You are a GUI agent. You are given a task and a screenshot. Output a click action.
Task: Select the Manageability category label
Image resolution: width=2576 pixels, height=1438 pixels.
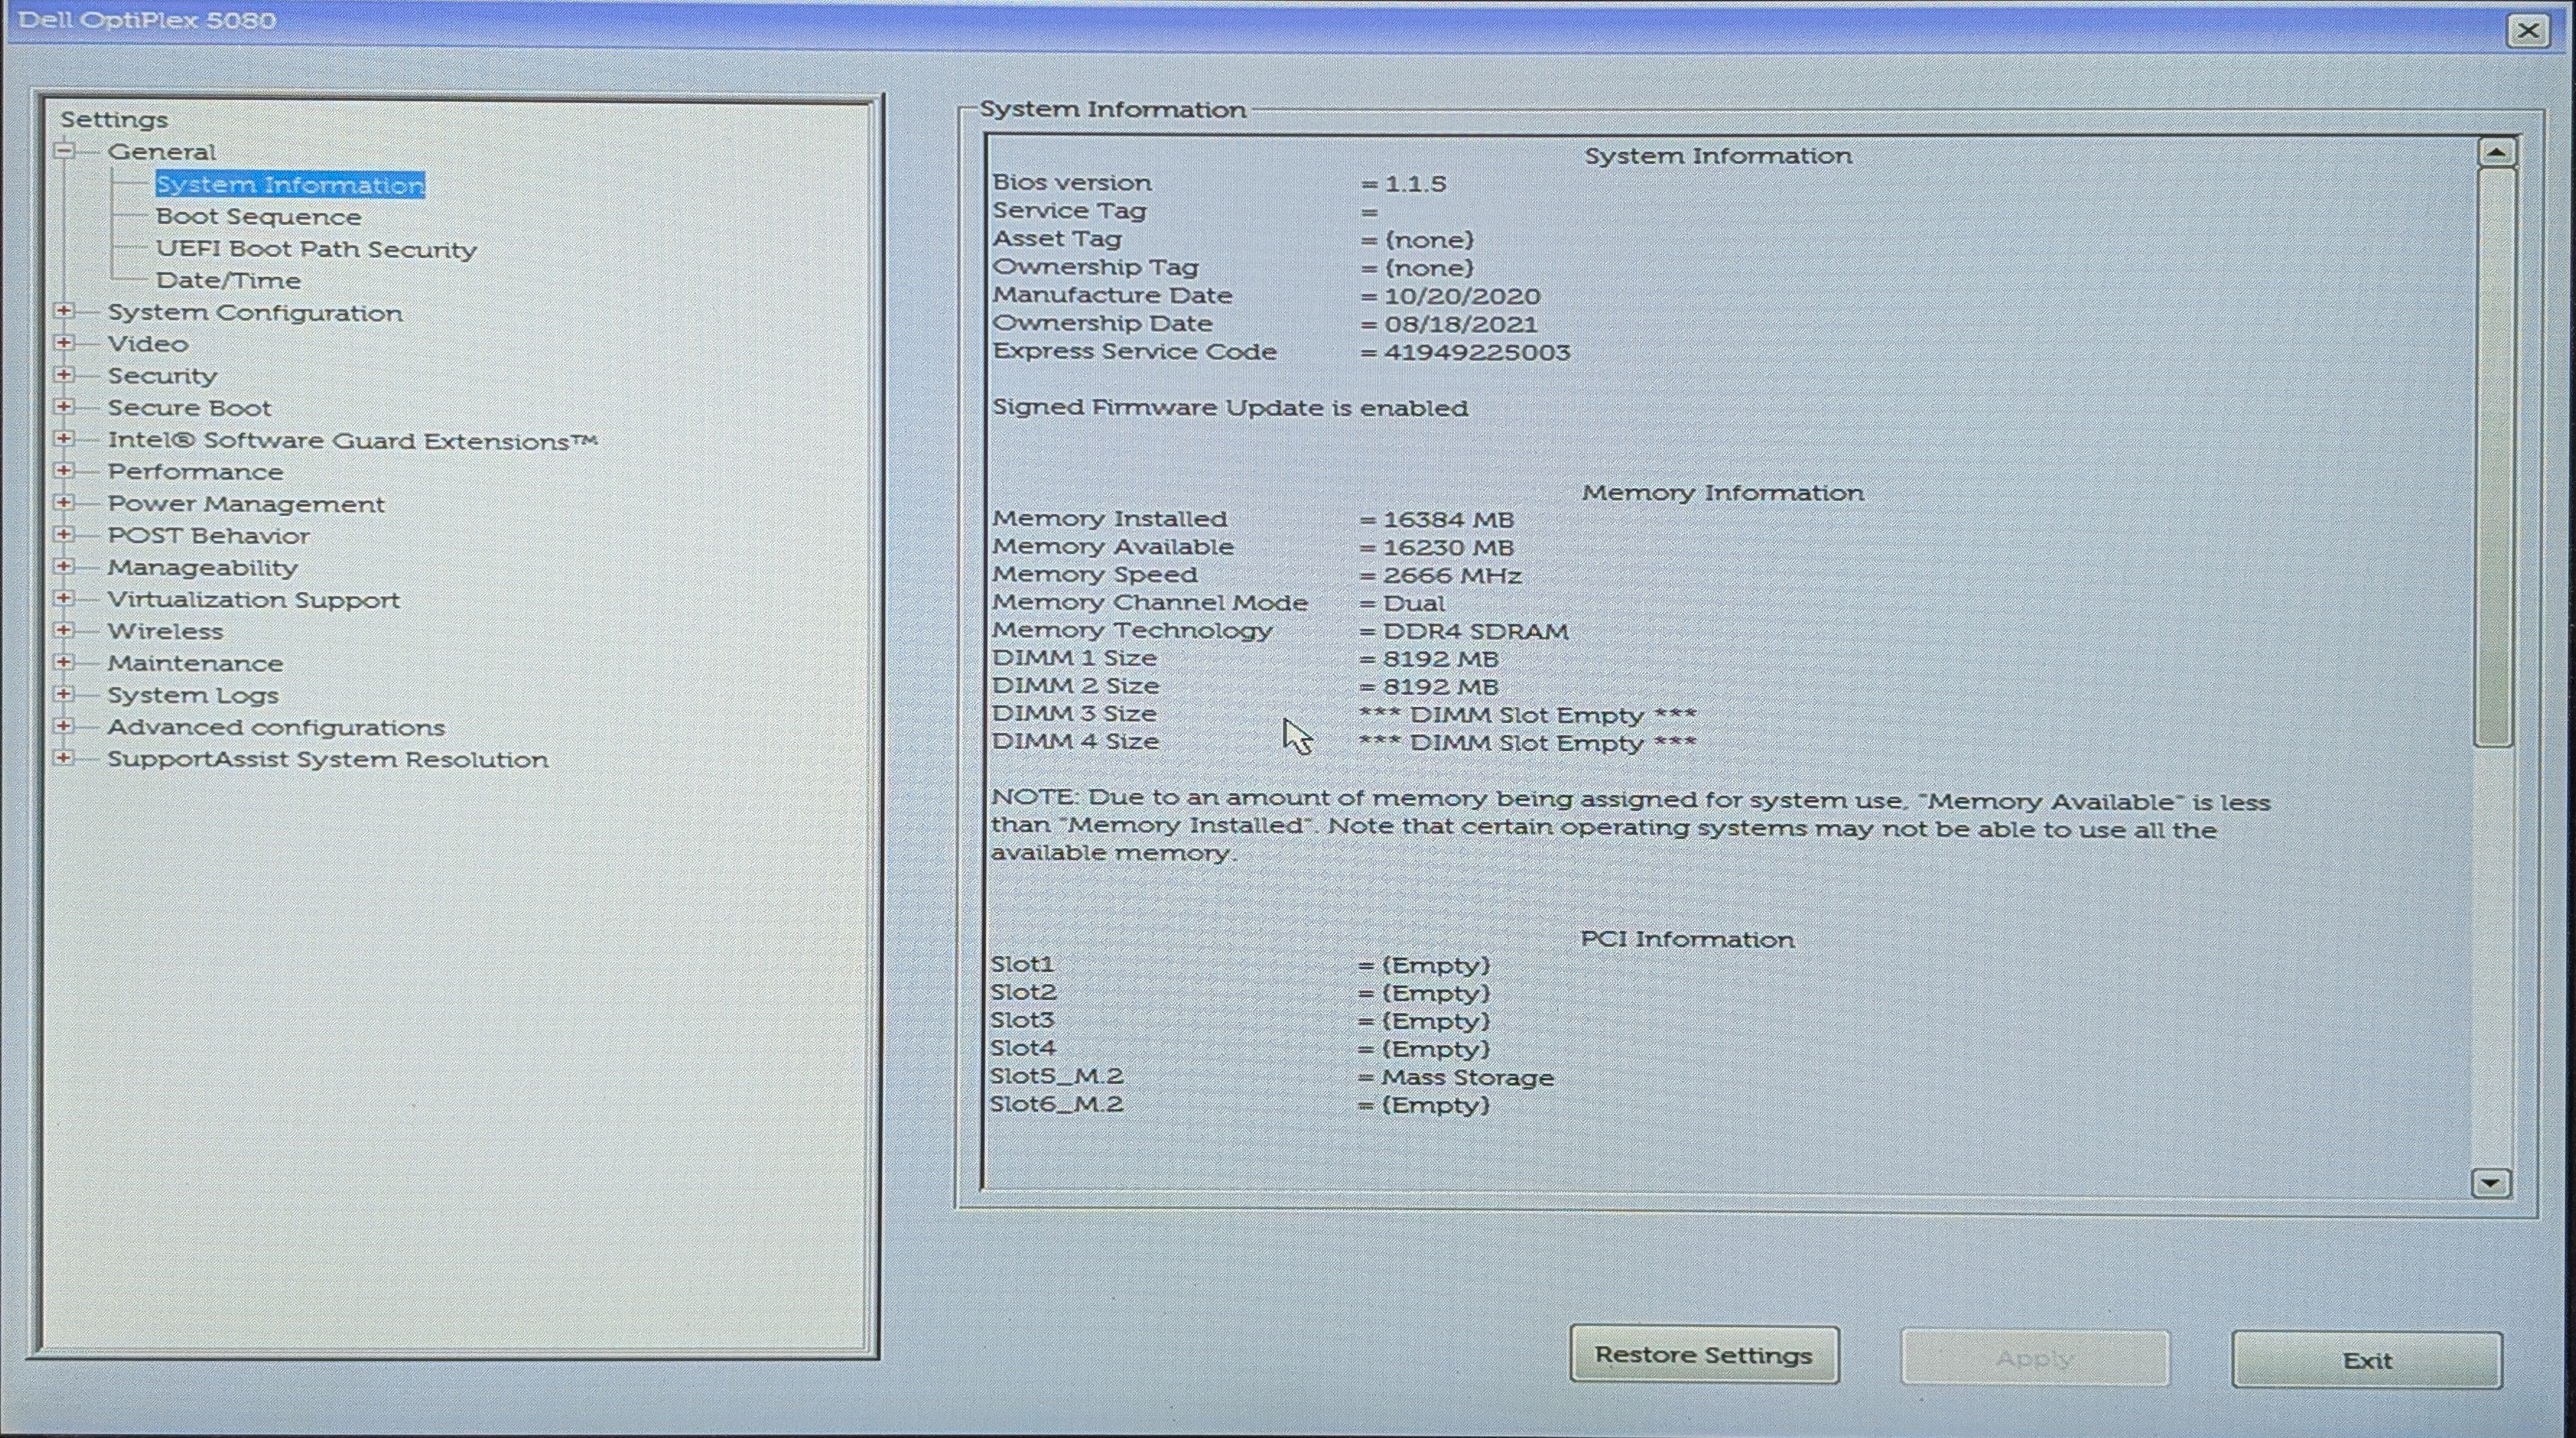(x=203, y=568)
